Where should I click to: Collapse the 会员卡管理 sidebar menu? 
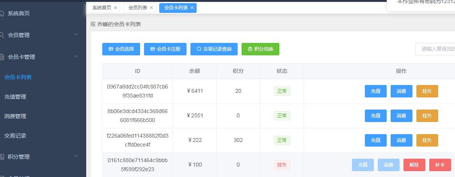[x=76, y=57]
